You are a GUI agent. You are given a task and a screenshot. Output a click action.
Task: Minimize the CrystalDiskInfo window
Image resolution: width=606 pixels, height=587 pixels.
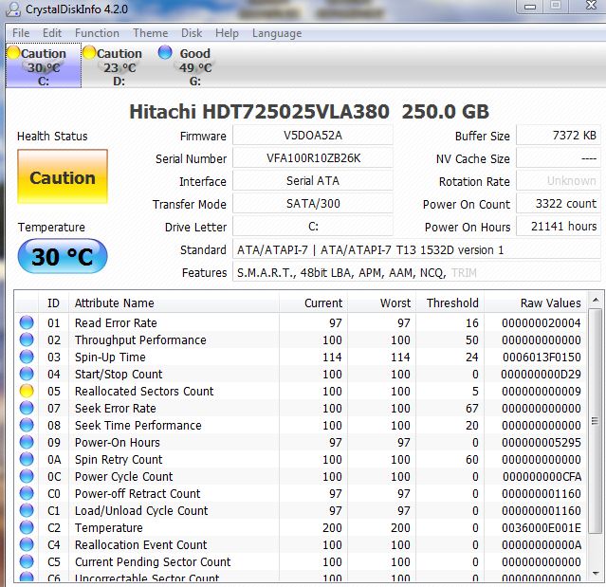point(530,7)
